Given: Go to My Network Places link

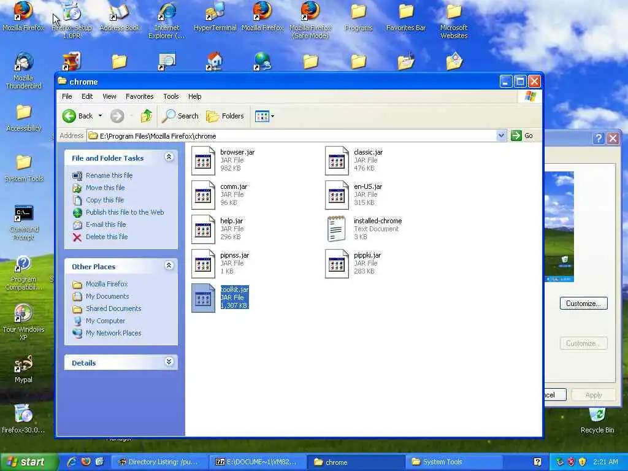Looking at the screenshot, I should pyautogui.click(x=113, y=333).
